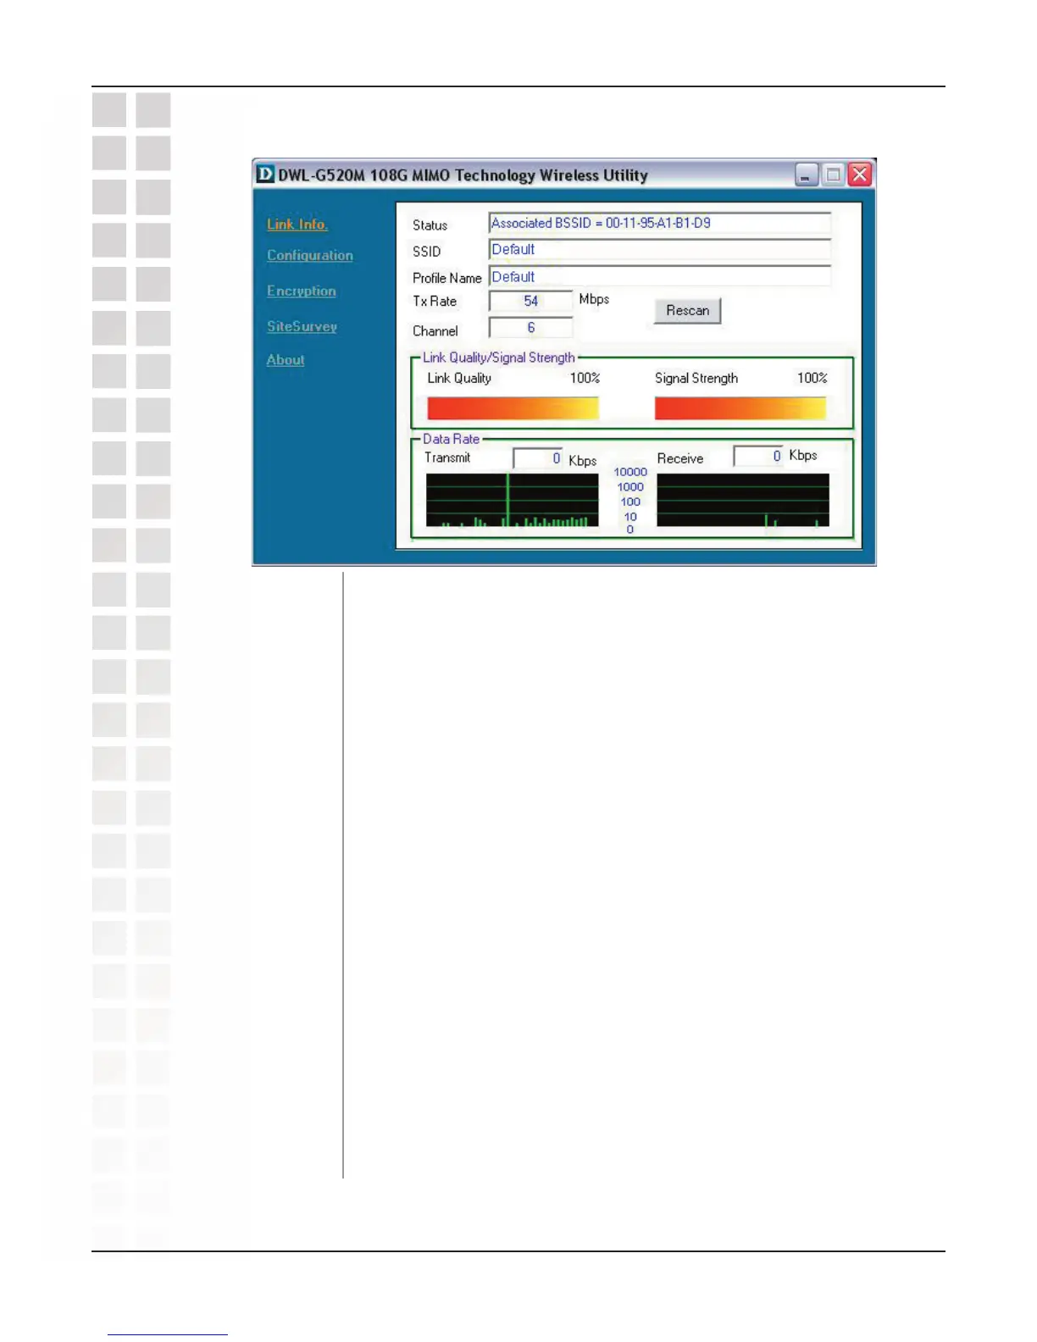The width and height of the screenshot is (1037, 1342).
Task: Select the SSID field containing Default
Action: coord(660,250)
